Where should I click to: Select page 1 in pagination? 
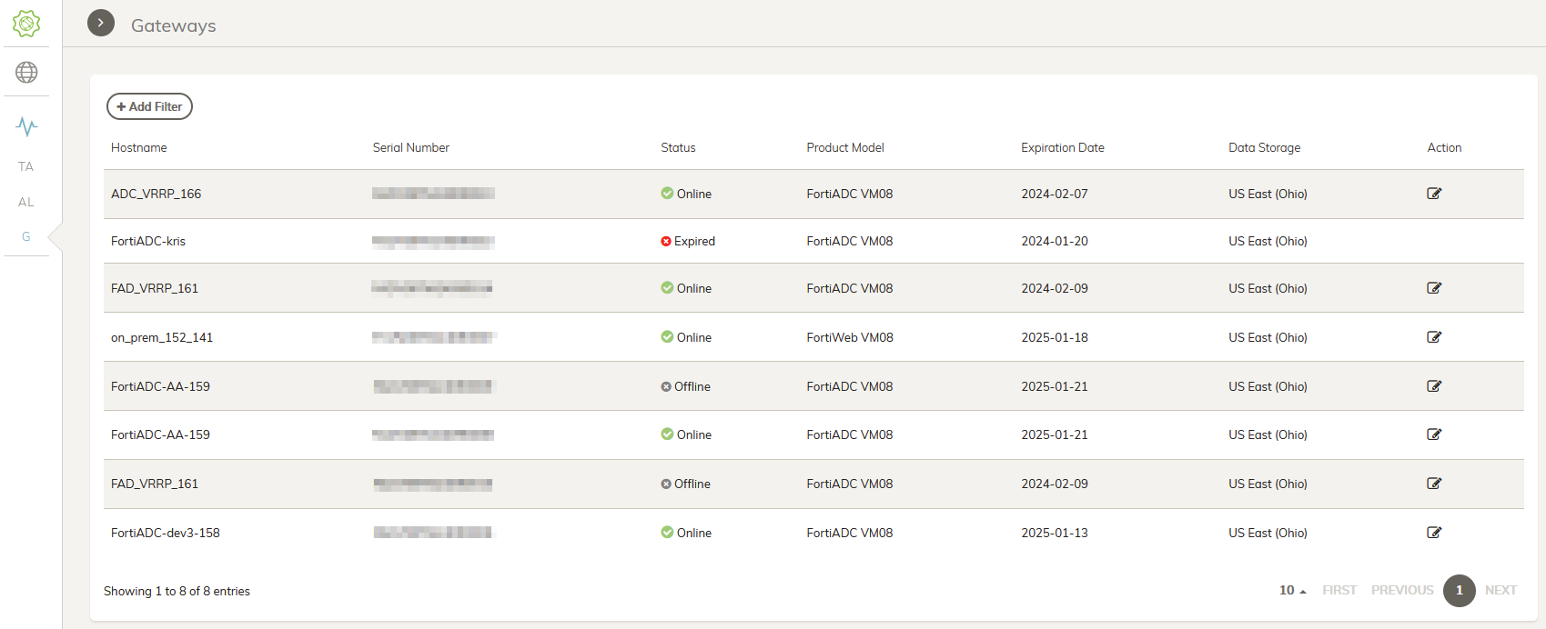click(x=1460, y=590)
